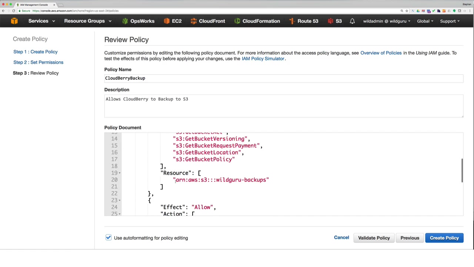The image size is (474, 267).
Task: Go to Step 2: Set Permissions
Action: click(x=38, y=62)
